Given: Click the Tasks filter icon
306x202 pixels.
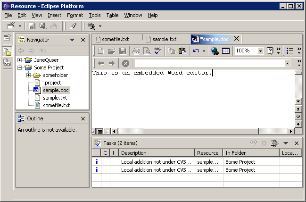Looking at the screenshot, I should (275, 143).
